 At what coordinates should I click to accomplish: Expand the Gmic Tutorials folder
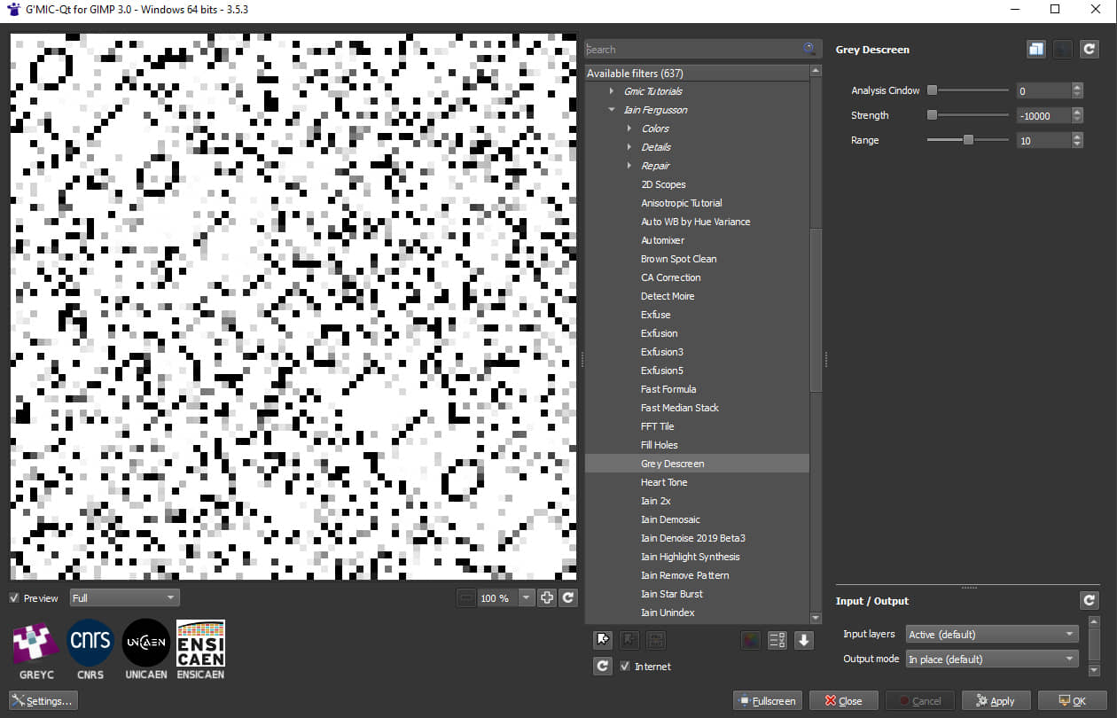click(611, 91)
